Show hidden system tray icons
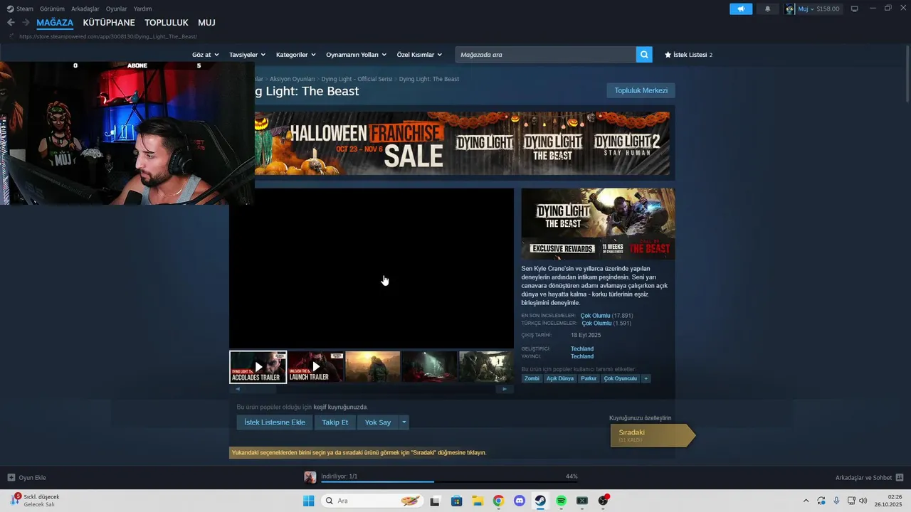The height and width of the screenshot is (512, 911). (806, 501)
